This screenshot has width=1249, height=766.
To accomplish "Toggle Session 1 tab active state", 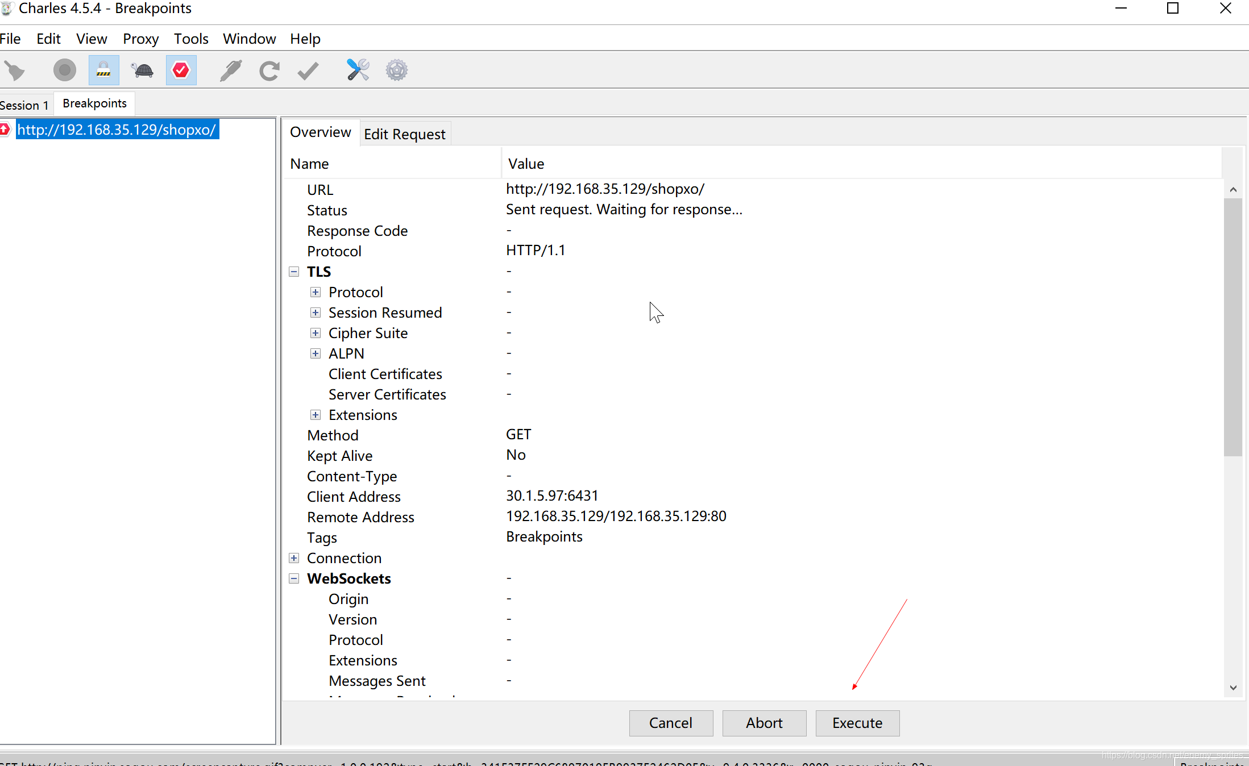I will 24,102.
